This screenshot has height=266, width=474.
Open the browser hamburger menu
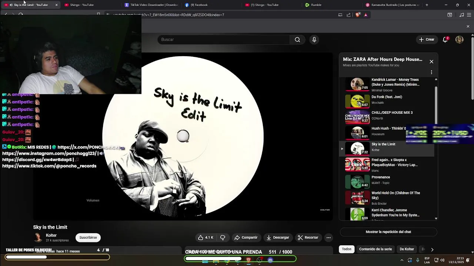pyautogui.click(x=470, y=15)
